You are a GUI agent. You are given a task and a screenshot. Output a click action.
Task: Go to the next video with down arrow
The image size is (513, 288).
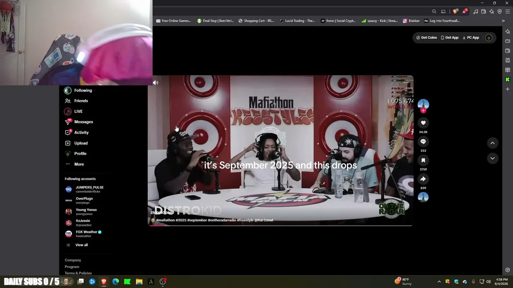click(x=493, y=158)
